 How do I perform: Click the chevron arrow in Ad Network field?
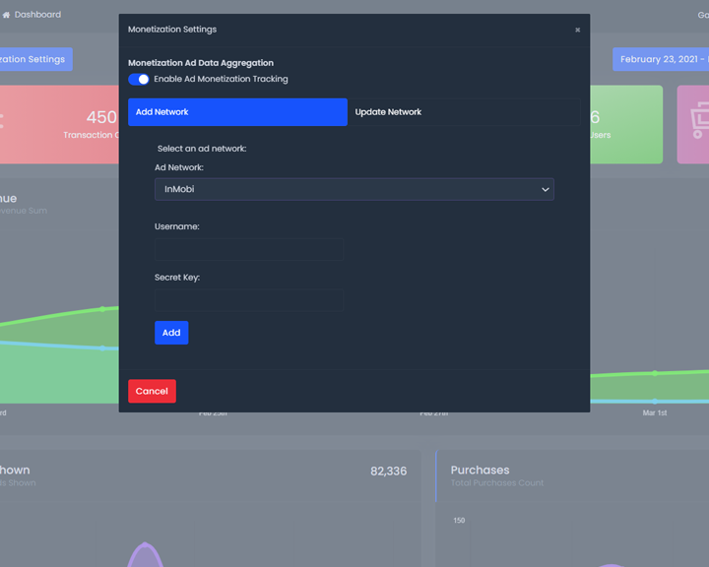(545, 189)
